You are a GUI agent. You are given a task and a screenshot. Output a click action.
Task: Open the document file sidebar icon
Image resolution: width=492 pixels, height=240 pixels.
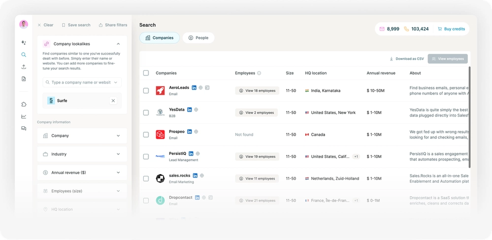[x=24, y=79]
